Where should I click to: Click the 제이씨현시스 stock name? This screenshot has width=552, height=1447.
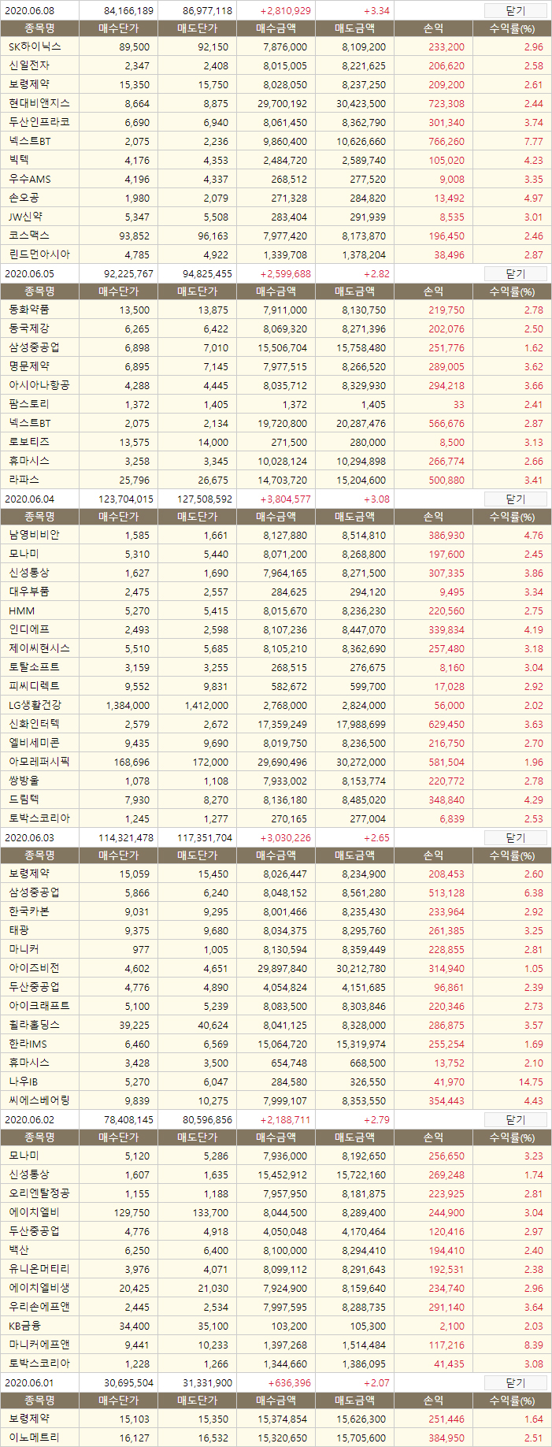coord(39,649)
